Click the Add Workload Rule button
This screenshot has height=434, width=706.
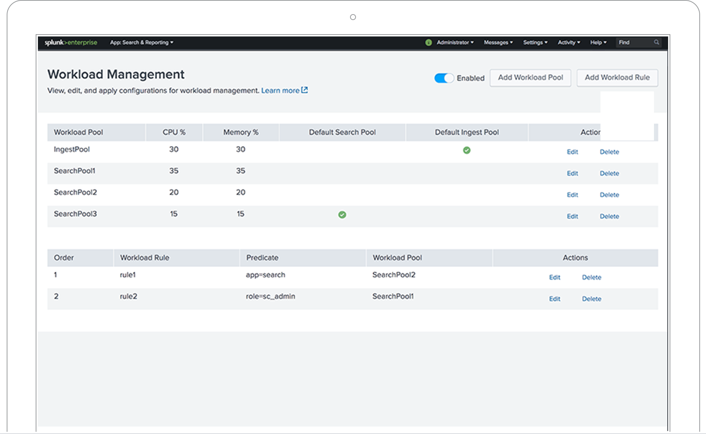coord(617,78)
